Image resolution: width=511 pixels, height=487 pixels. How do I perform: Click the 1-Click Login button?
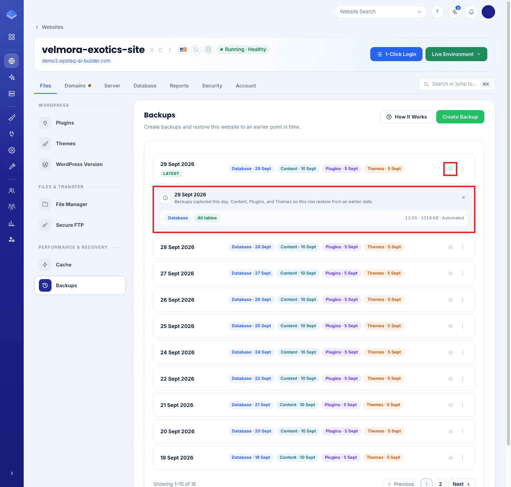[x=396, y=54]
